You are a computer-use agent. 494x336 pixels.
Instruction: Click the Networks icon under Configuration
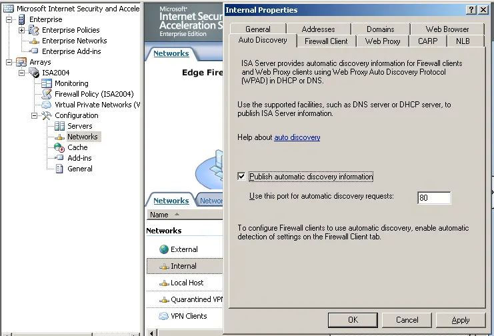59,137
